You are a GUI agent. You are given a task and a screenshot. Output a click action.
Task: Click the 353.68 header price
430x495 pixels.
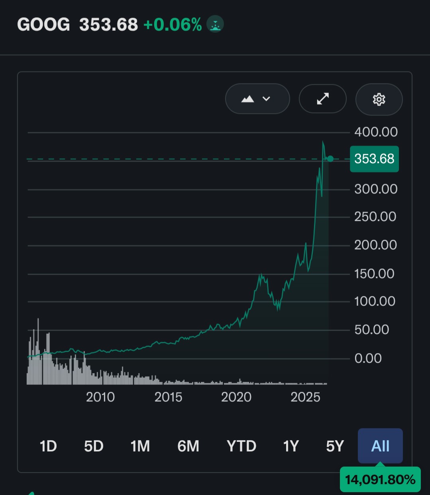108,25
